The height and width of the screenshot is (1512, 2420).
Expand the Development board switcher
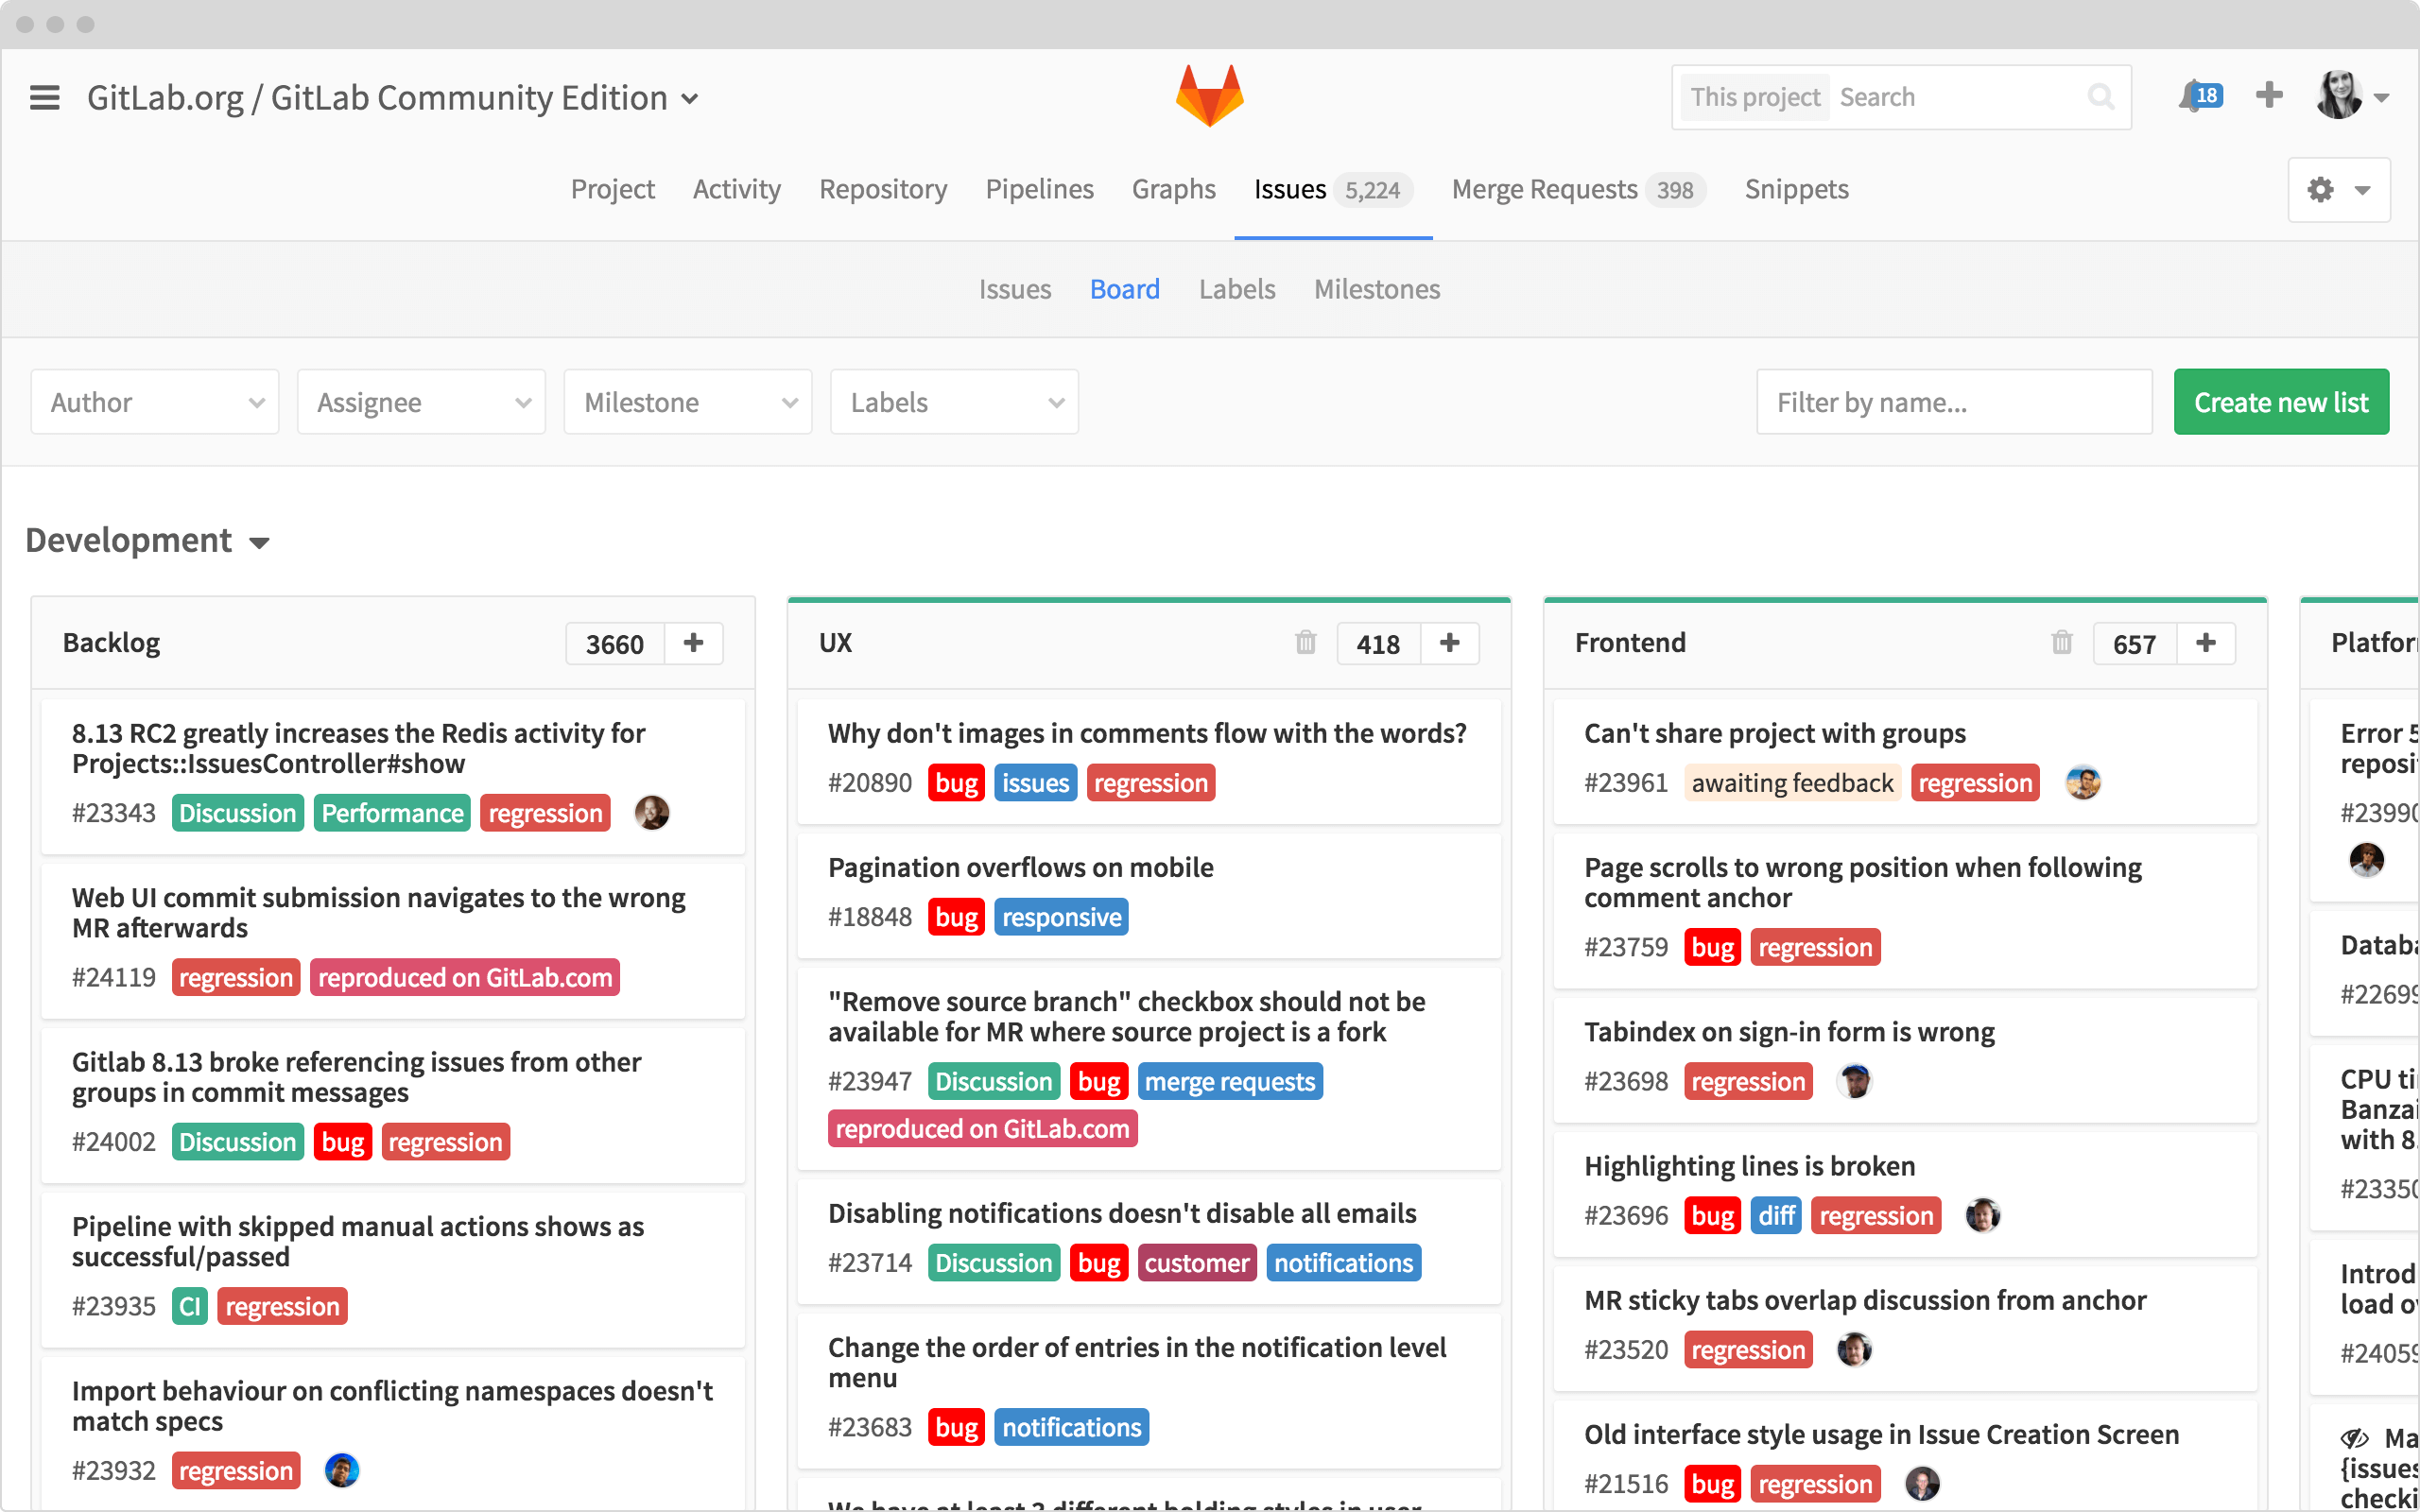[x=259, y=543]
